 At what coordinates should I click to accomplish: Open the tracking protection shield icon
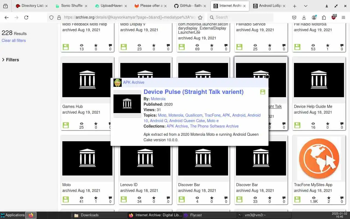(x=51, y=18)
